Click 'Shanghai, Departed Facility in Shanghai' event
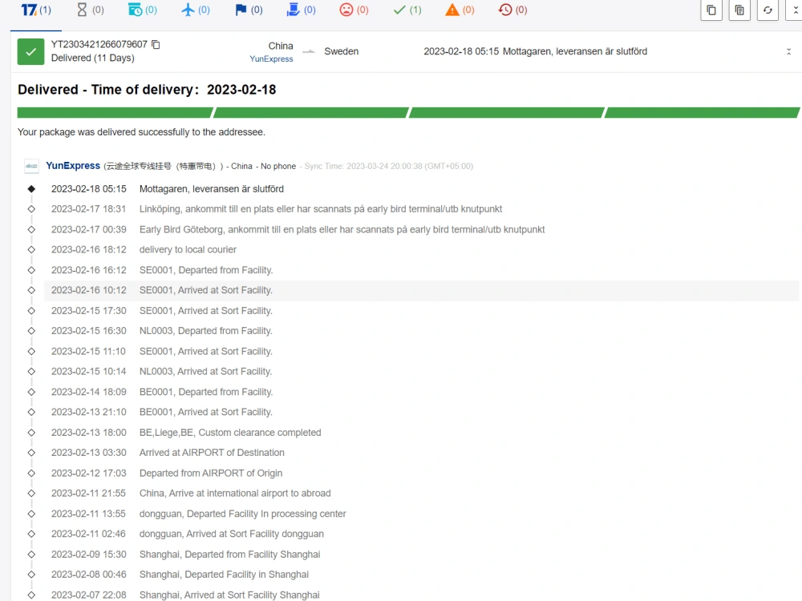The image size is (802, 601). [224, 575]
